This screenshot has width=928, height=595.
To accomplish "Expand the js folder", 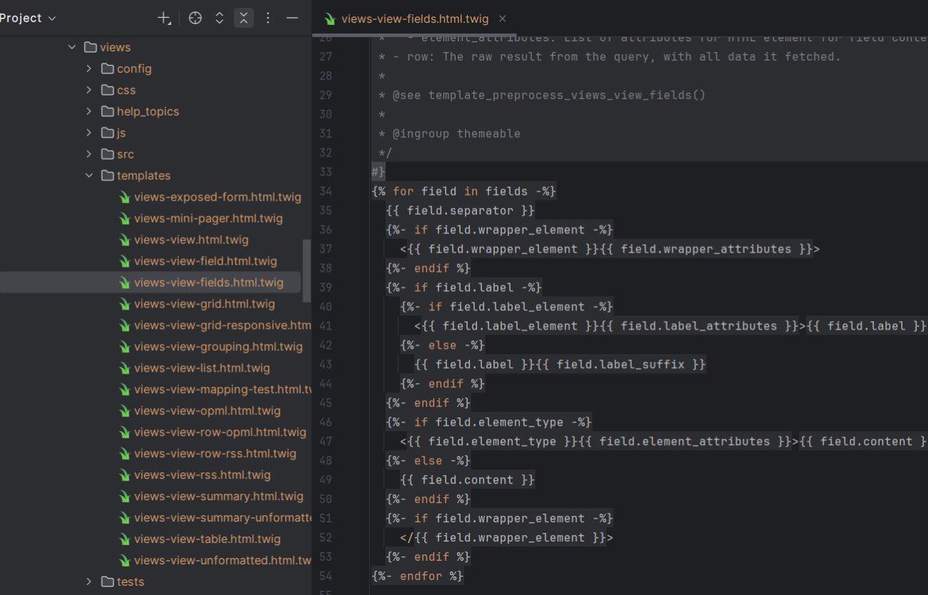I will click(89, 133).
